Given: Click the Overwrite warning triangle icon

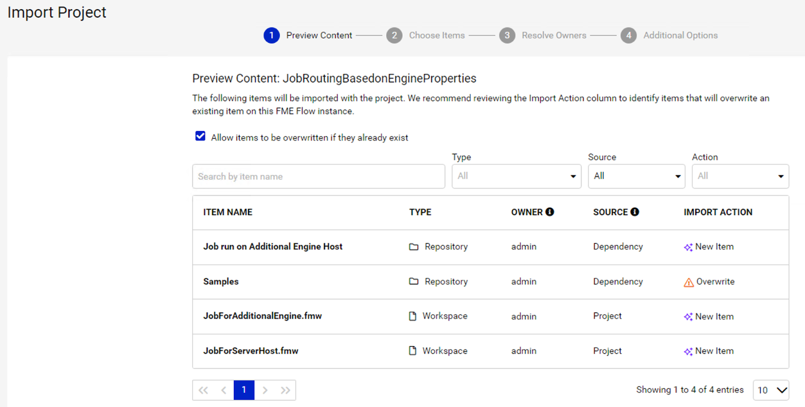Looking at the screenshot, I should pyautogui.click(x=689, y=282).
